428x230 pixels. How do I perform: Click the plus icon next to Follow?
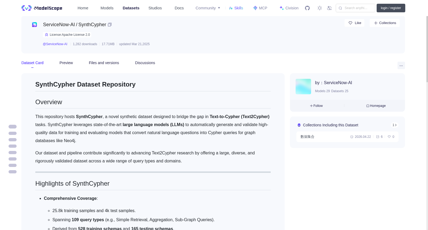[x=311, y=106]
